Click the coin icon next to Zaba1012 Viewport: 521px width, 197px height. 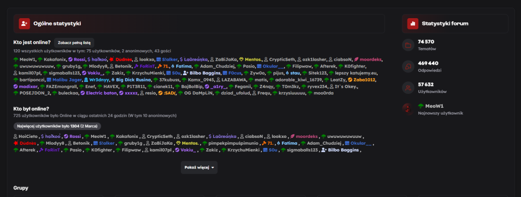tap(350, 80)
